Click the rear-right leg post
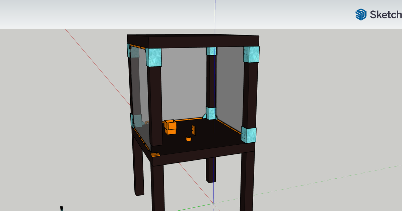The width and height of the screenshot is (402, 211). click(247, 181)
